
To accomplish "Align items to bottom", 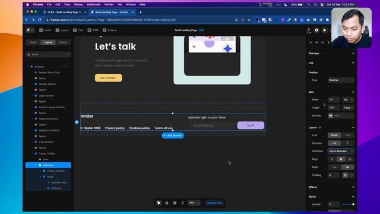I will [x=350, y=159].
